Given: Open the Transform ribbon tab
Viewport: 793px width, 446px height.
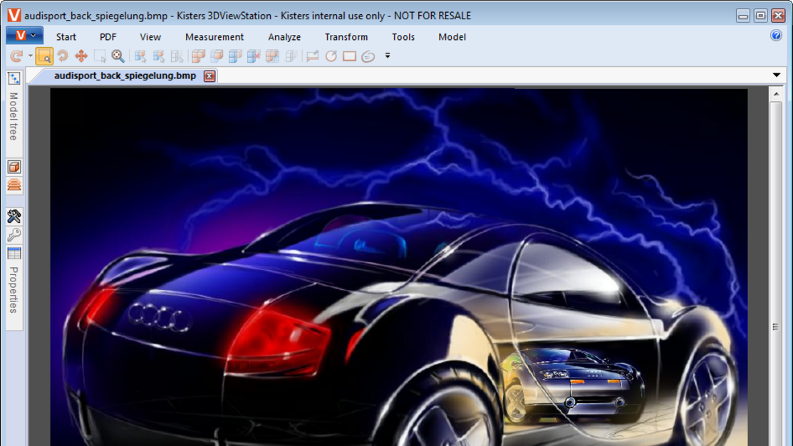Looking at the screenshot, I should click(346, 37).
